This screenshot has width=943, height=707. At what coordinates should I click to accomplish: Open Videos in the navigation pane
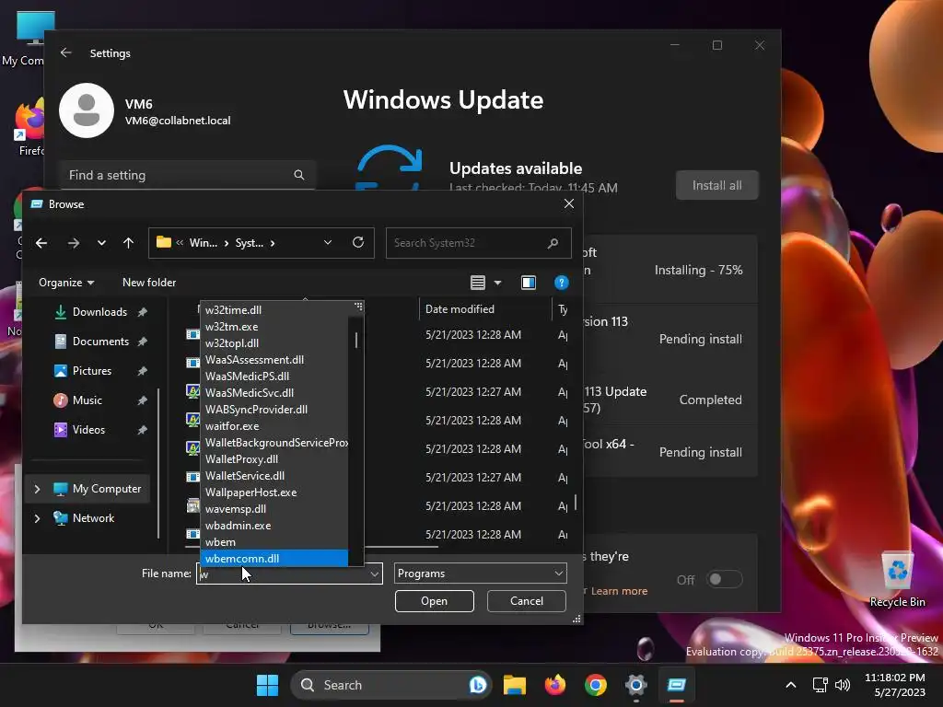point(88,430)
